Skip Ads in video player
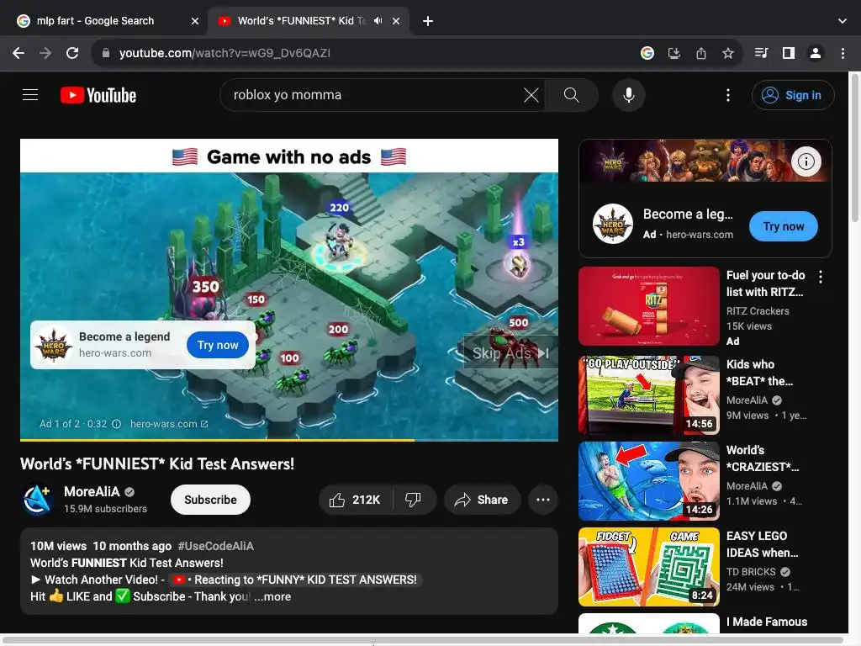The height and width of the screenshot is (646, 861). coord(510,353)
